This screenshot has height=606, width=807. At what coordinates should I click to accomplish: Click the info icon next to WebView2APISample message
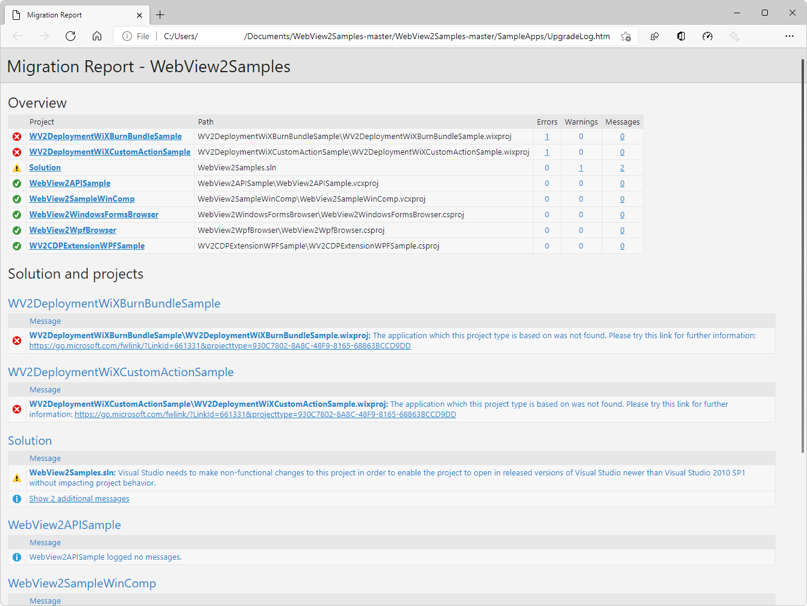[16, 557]
